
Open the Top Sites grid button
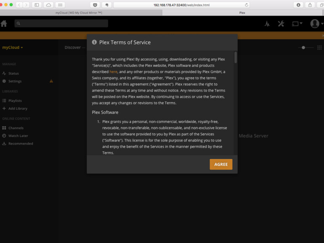coord(60,5)
